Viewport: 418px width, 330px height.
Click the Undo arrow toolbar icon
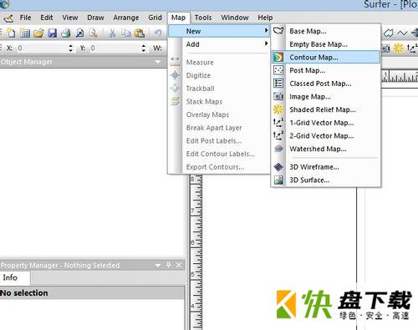click(x=158, y=33)
